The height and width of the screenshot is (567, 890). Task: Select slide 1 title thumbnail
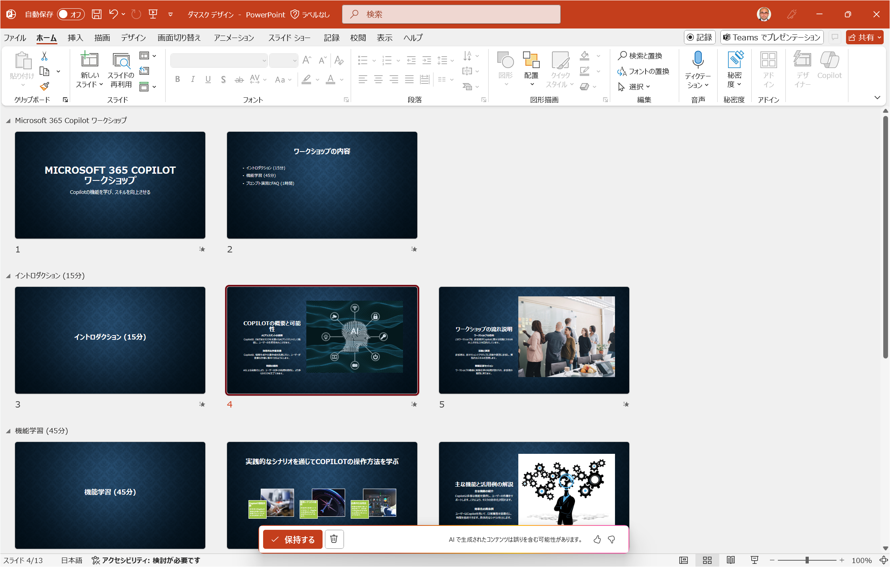[110, 185]
